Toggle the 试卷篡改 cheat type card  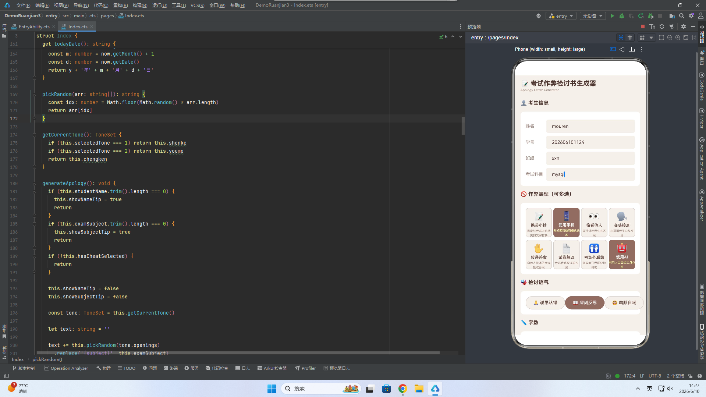click(x=566, y=255)
